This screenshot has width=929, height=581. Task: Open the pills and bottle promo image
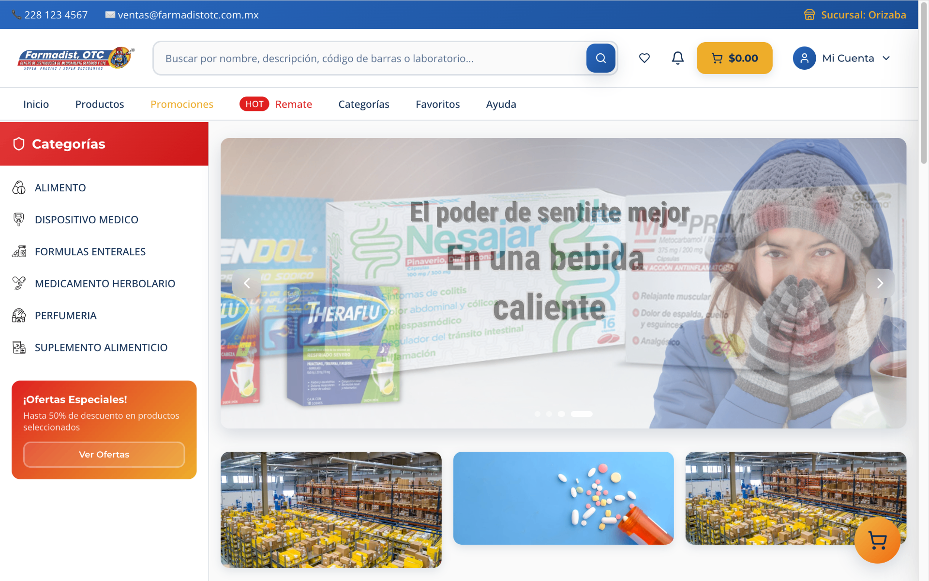tap(563, 498)
